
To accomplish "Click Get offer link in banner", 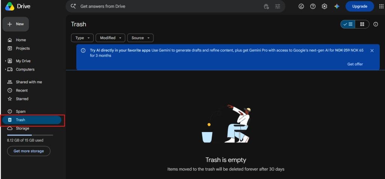I will tap(355, 64).
